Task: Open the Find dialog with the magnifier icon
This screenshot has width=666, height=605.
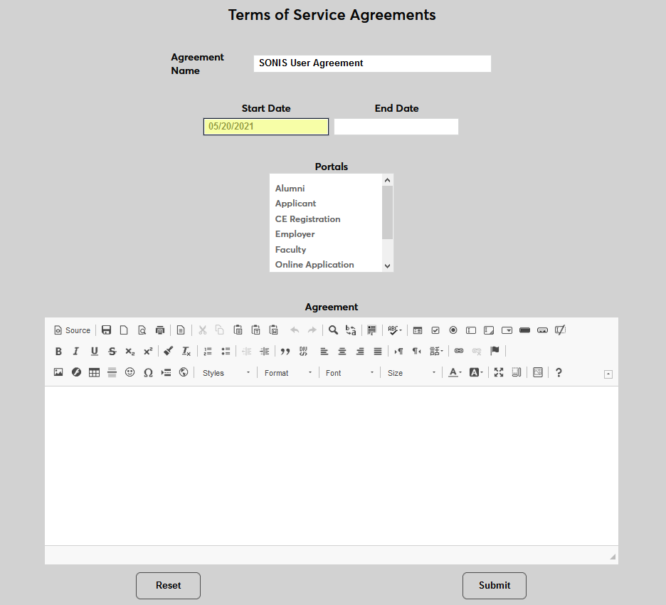Action: [333, 330]
